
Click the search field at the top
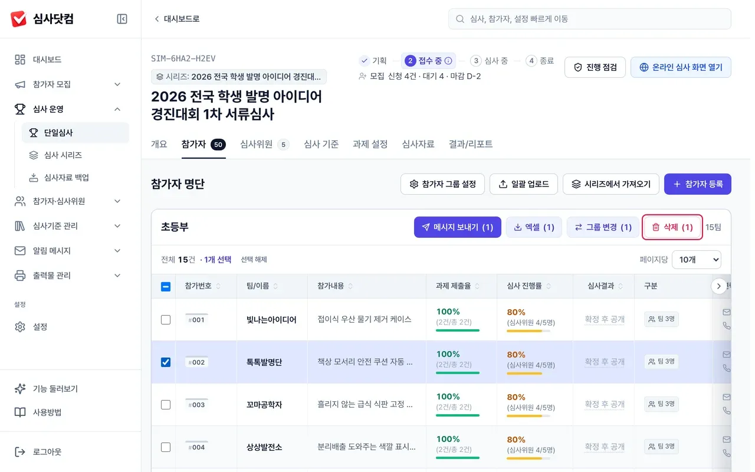coord(590,19)
